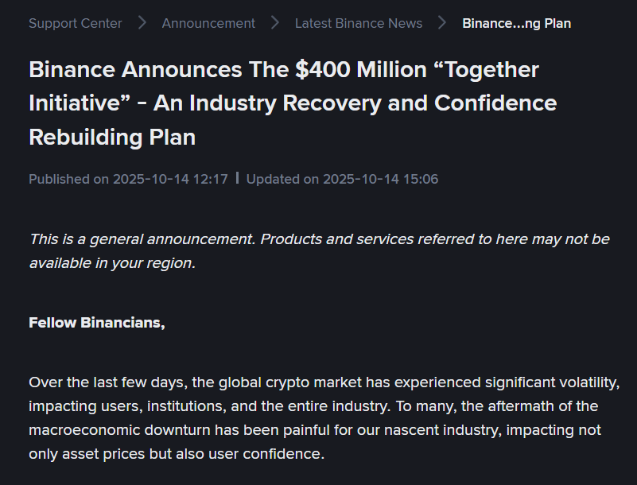Click the '$400 Million' text in headline
This screenshot has height=485, width=637.
point(359,69)
